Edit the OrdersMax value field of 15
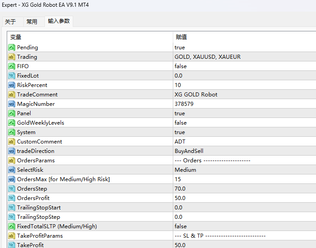This screenshot has width=316, height=248. [x=178, y=179]
